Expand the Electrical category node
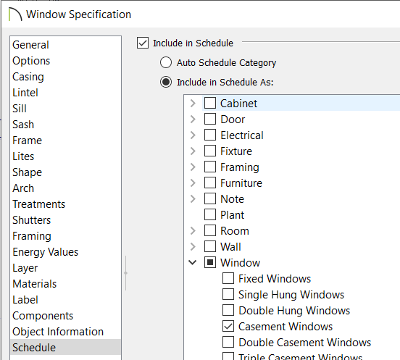400x360 pixels. point(193,135)
